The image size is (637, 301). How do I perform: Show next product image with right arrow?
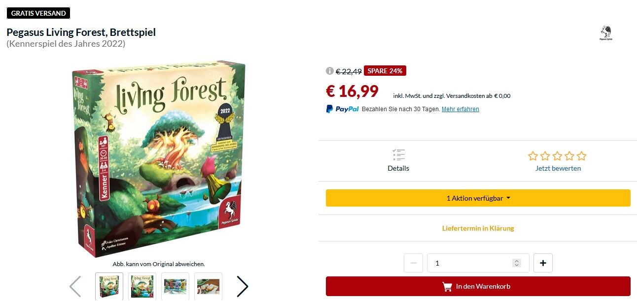[x=242, y=286]
